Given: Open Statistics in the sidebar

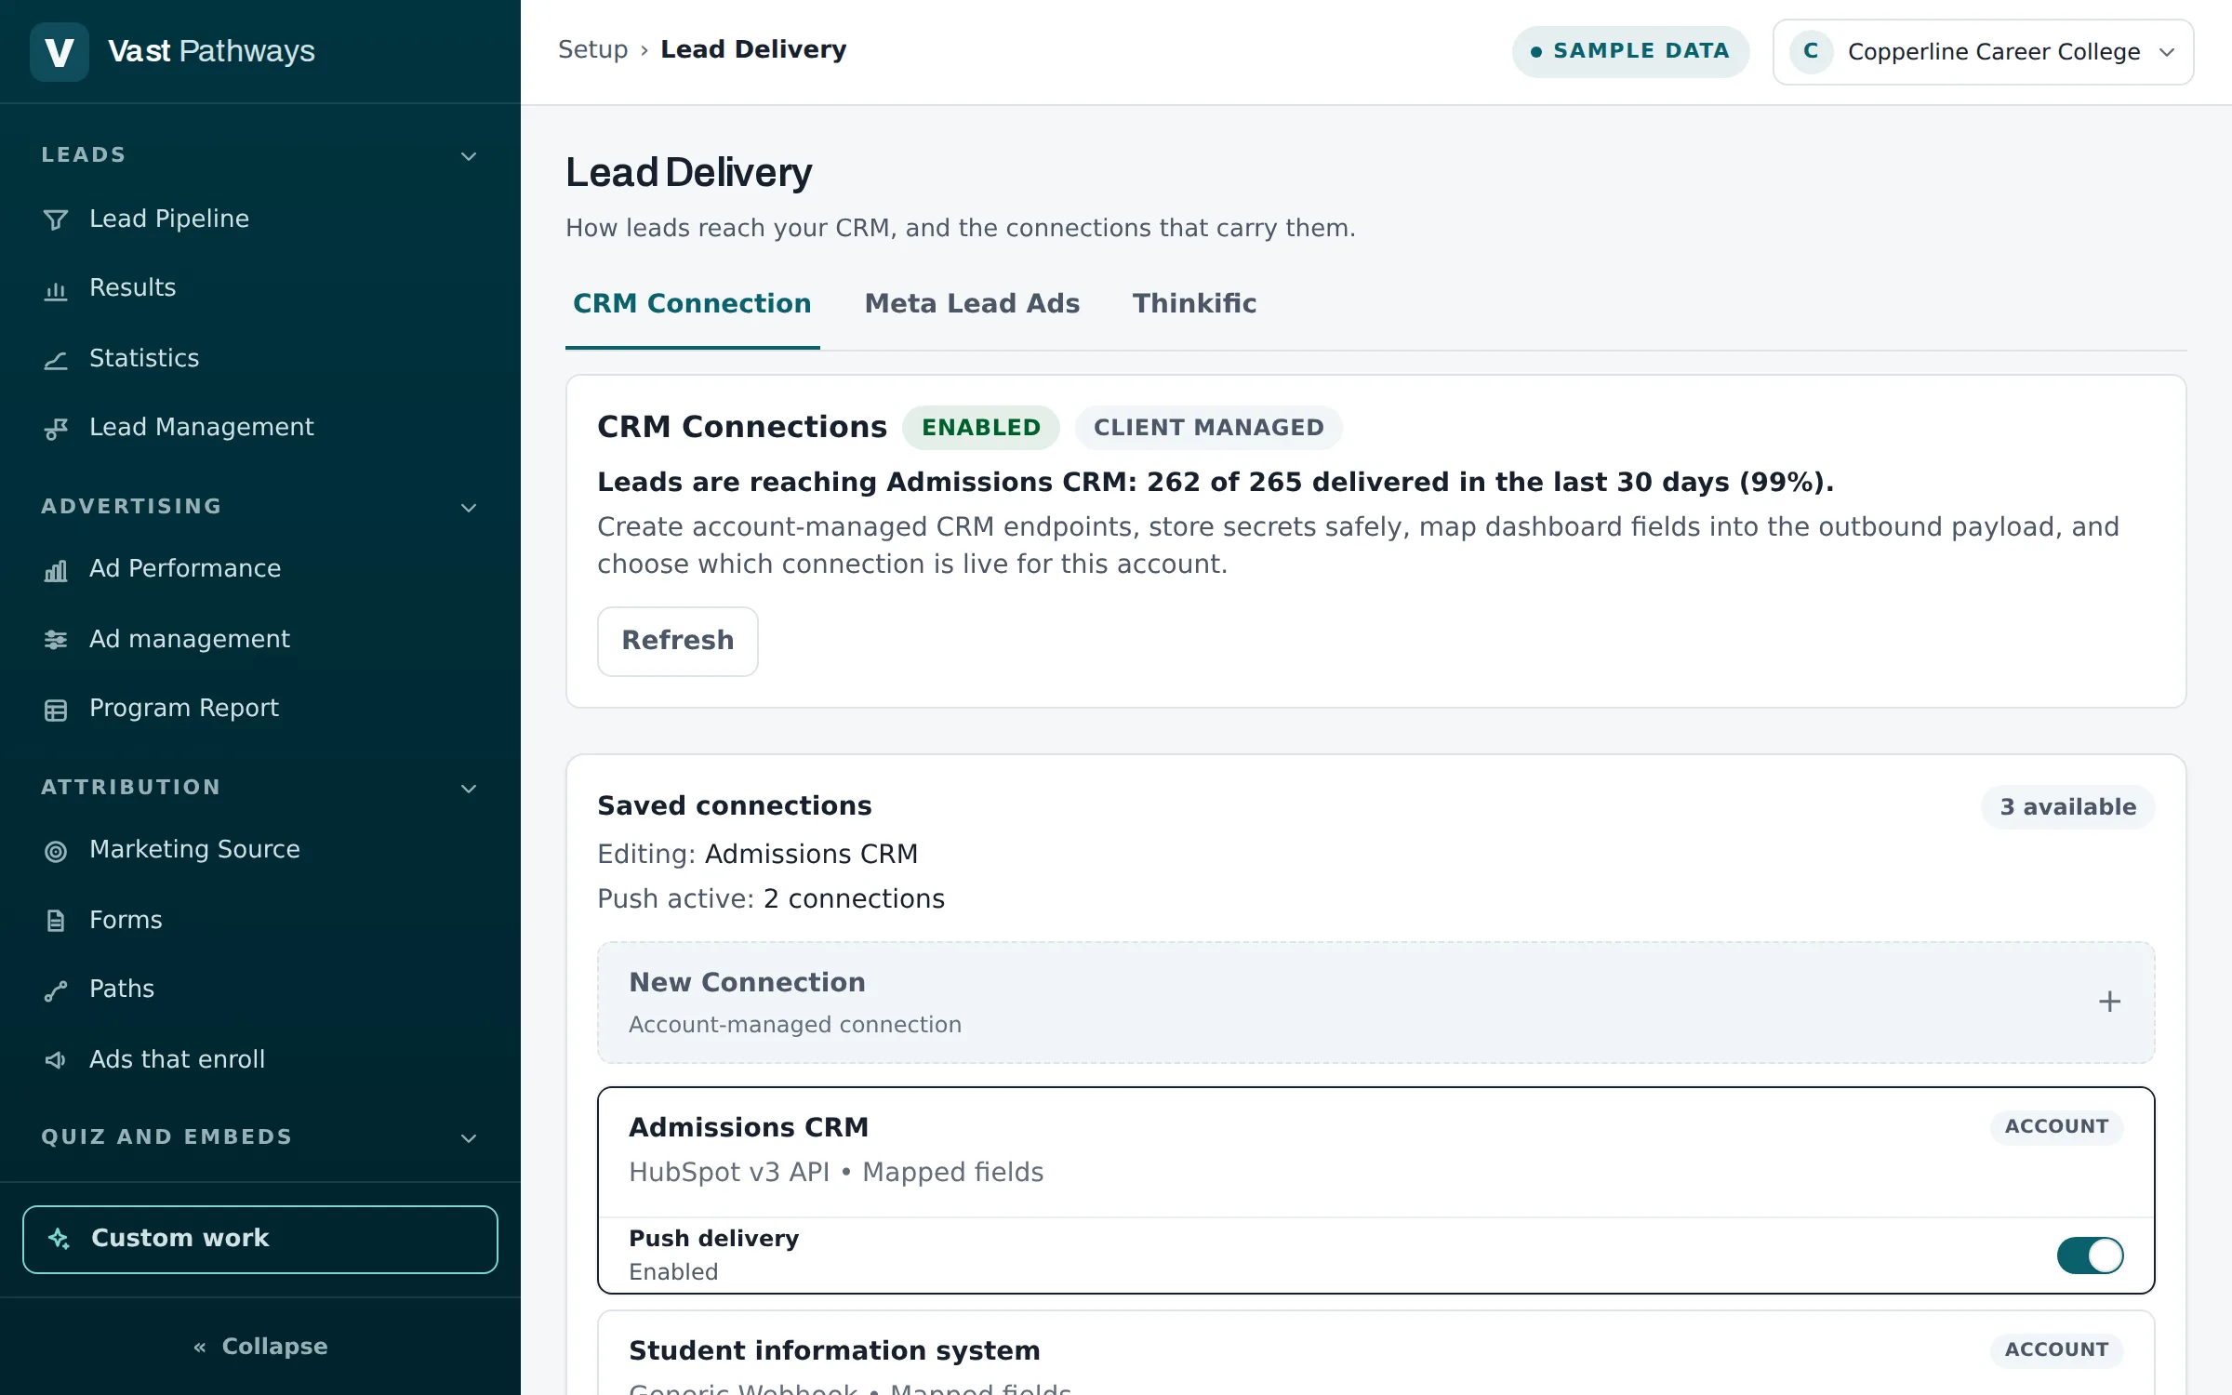Looking at the screenshot, I should click(260, 359).
